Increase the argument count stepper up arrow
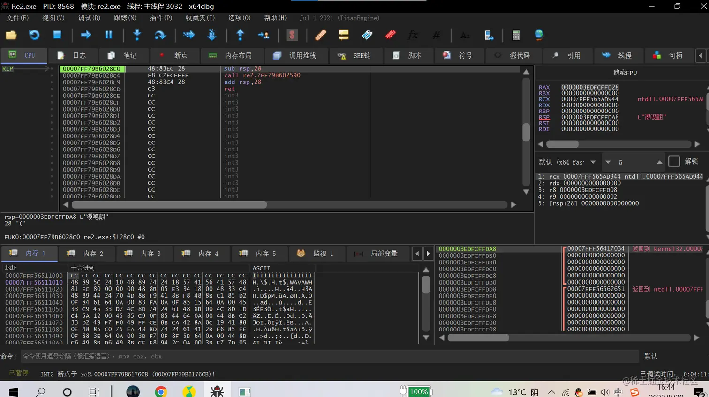Image resolution: width=709 pixels, height=397 pixels. (659, 162)
